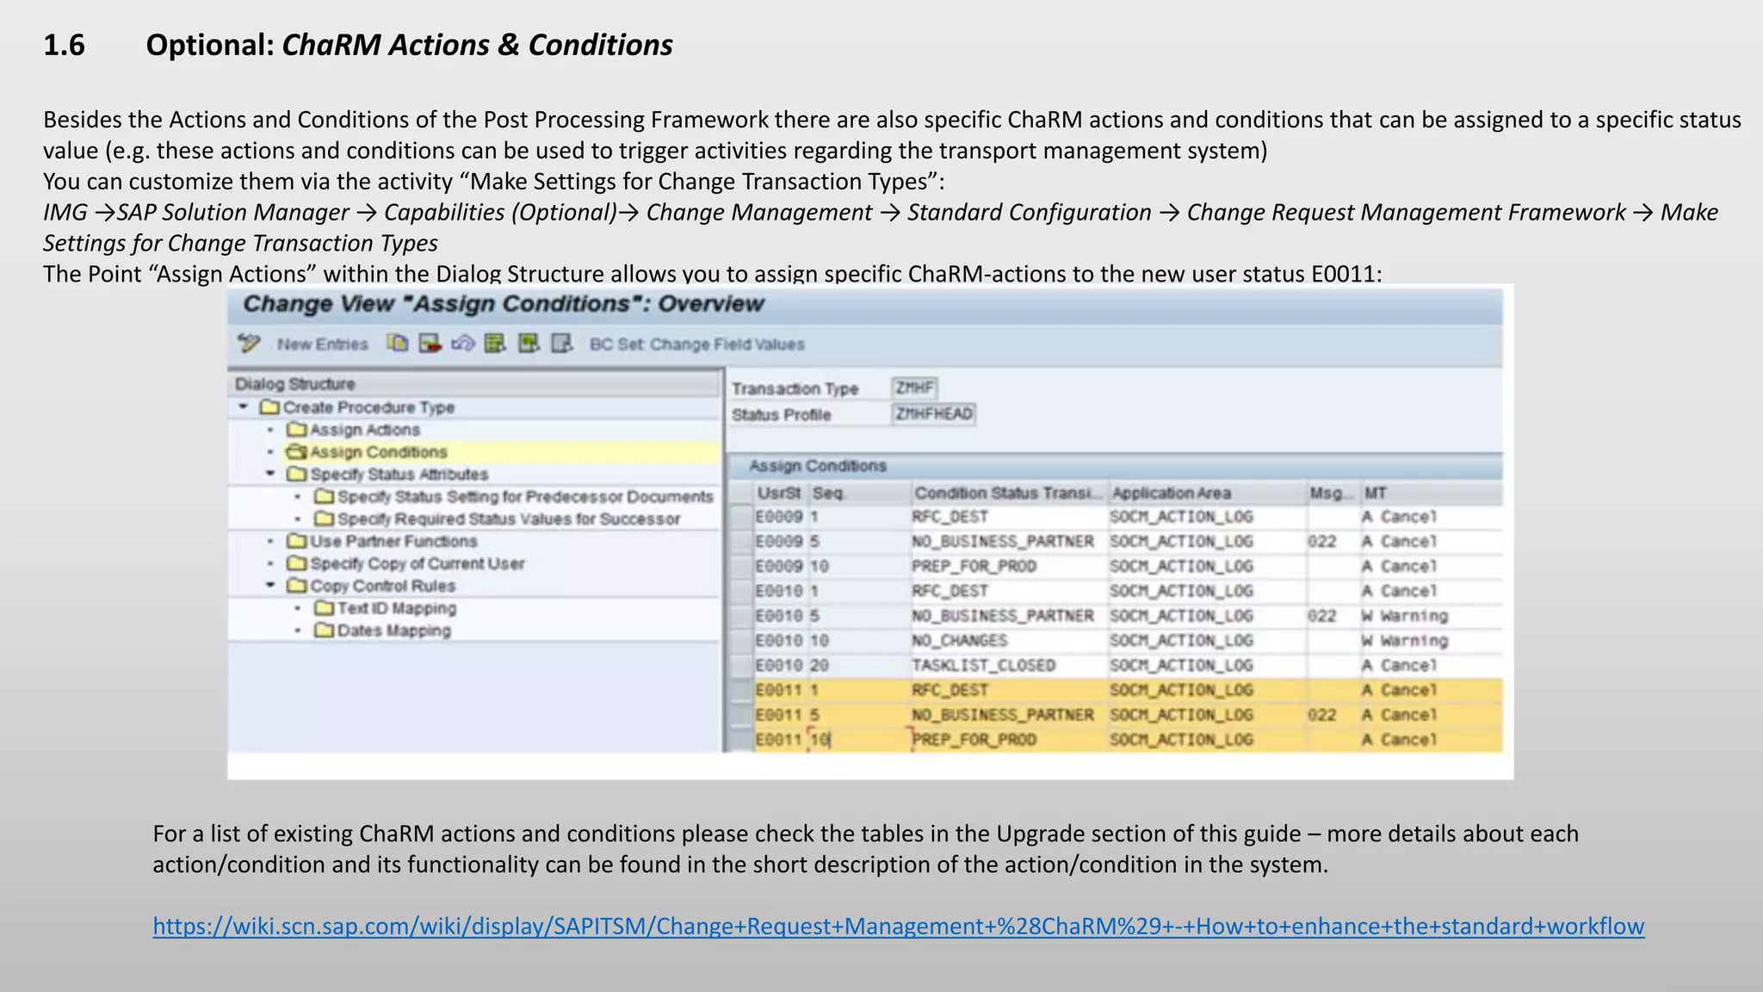Image resolution: width=1763 pixels, height=992 pixels.
Task: Open Use Partner Functions tree entry
Action: pos(393,542)
